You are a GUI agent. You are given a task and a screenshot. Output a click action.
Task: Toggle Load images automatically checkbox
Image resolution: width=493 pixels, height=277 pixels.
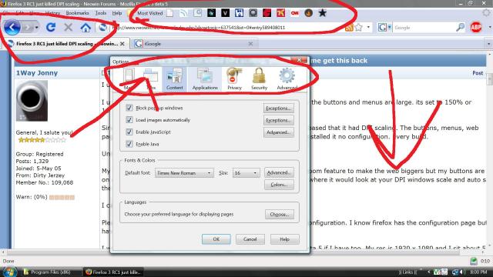(129, 120)
